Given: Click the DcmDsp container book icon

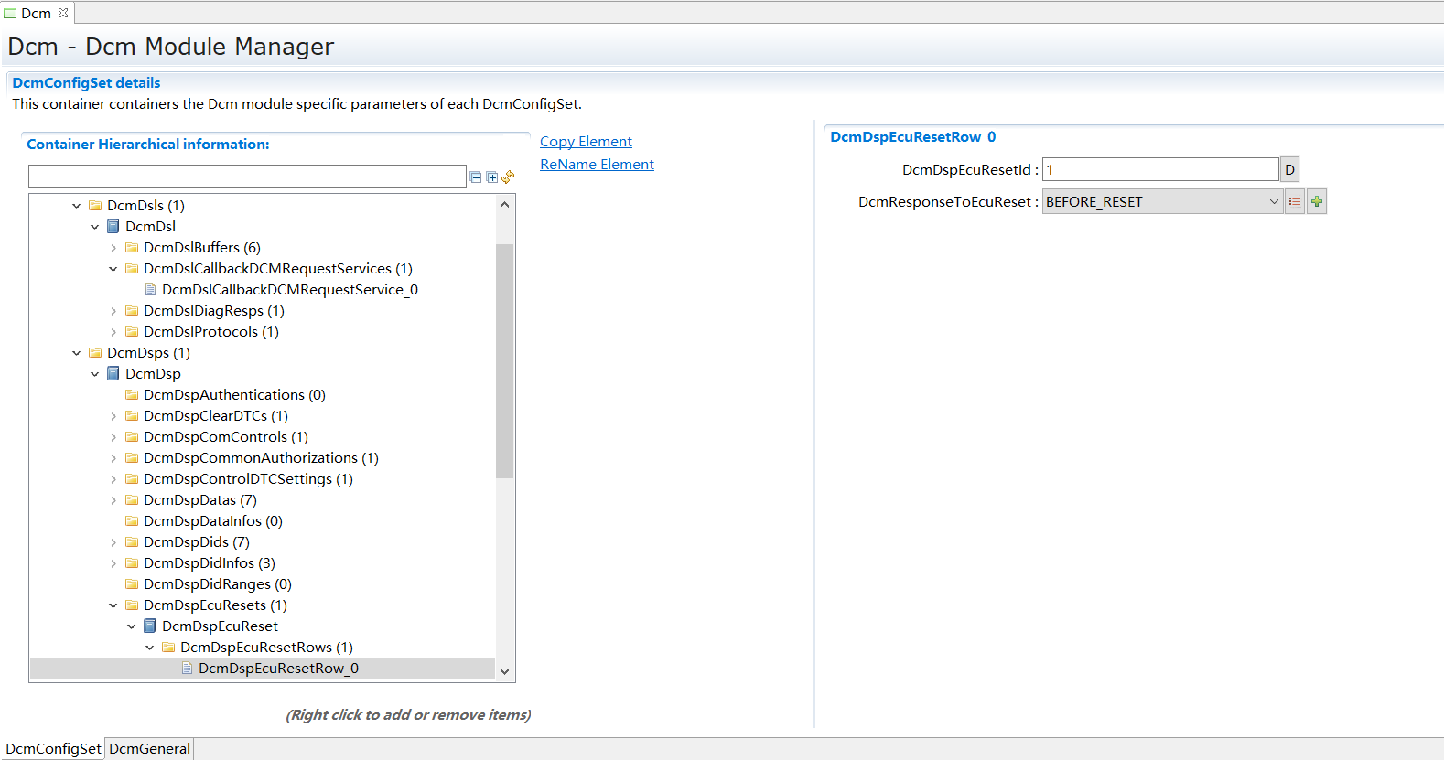Looking at the screenshot, I should 113,374.
